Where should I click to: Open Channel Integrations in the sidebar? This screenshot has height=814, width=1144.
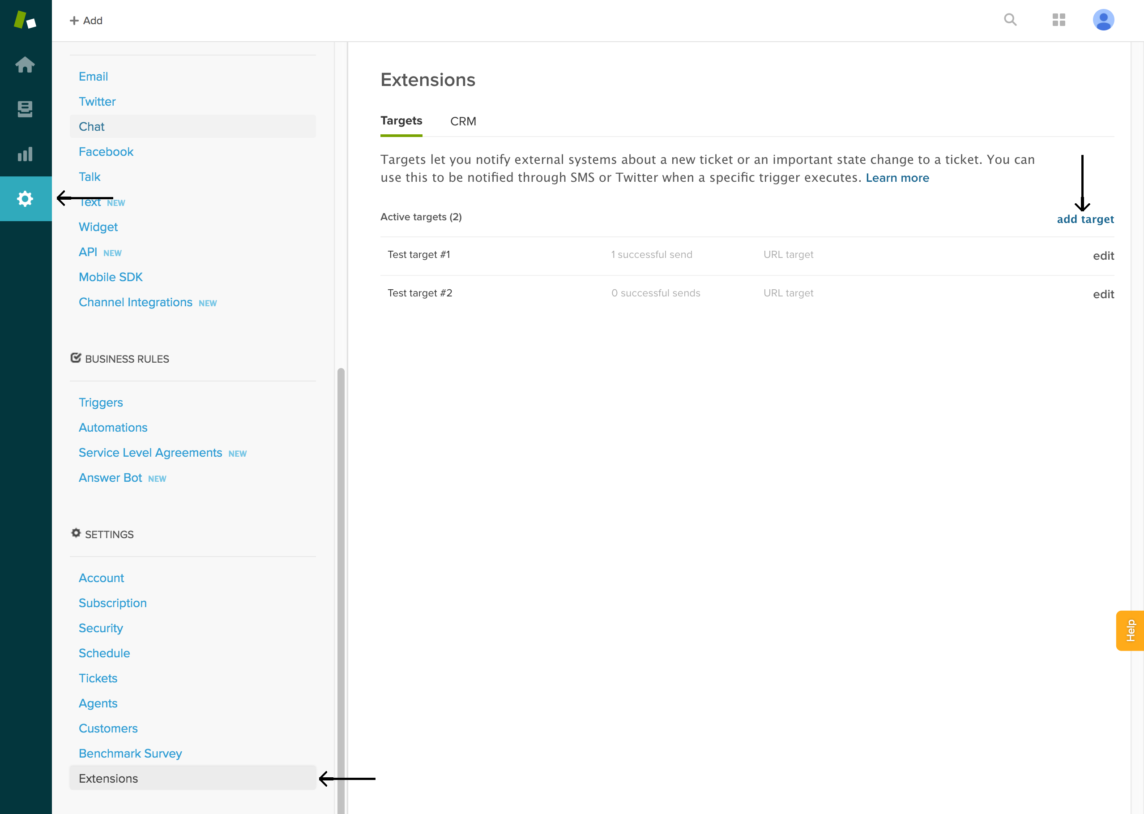pyautogui.click(x=135, y=302)
